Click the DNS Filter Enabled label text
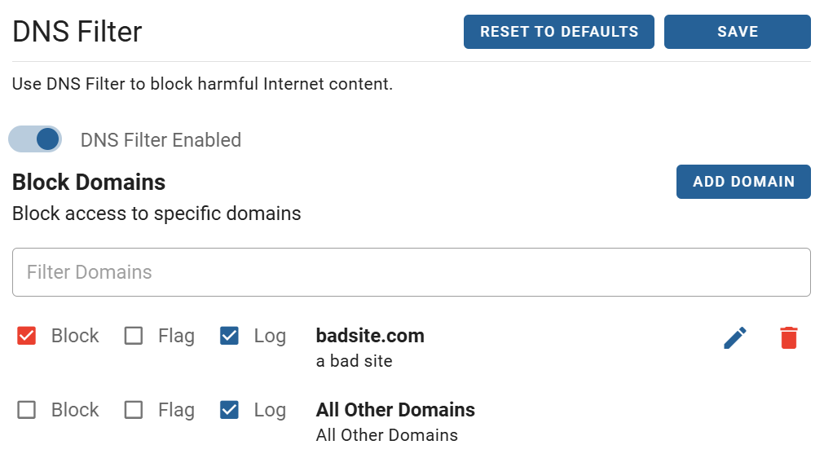Image resolution: width=824 pixels, height=458 pixels. click(x=161, y=140)
